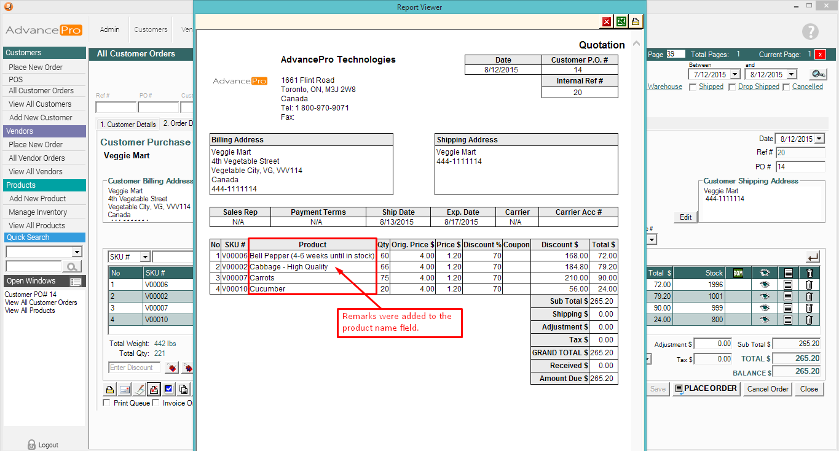Enable the Print Queue checkbox
The height and width of the screenshot is (451, 839).
pos(107,403)
